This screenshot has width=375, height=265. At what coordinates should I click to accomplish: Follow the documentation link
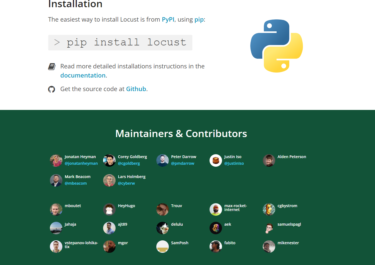pyautogui.click(x=83, y=76)
